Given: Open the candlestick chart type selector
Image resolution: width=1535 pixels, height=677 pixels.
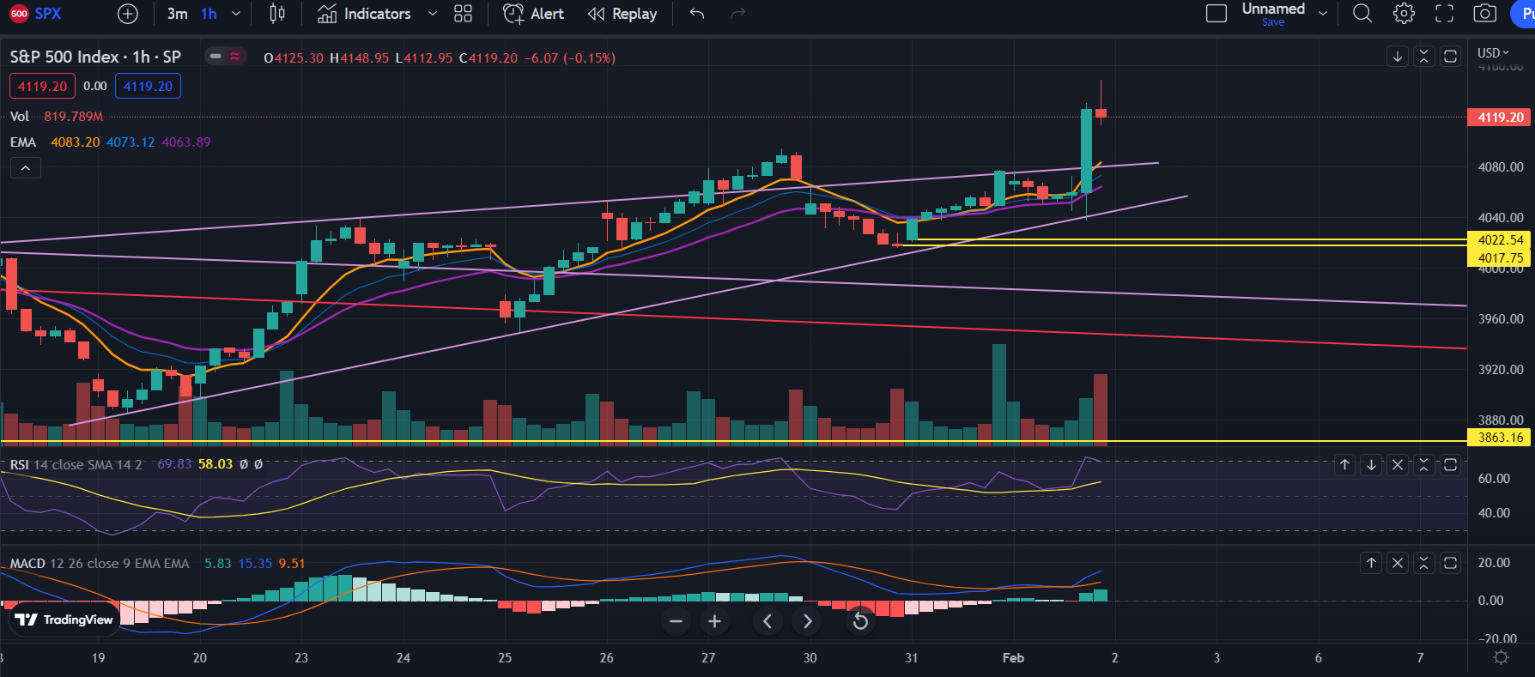Looking at the screenshot, I should 277,14.
